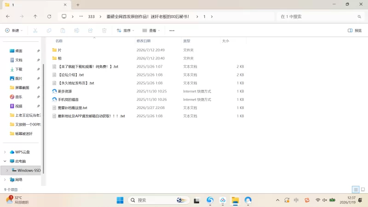Click chevron after 333 in breadcrumb

(100, 17)
